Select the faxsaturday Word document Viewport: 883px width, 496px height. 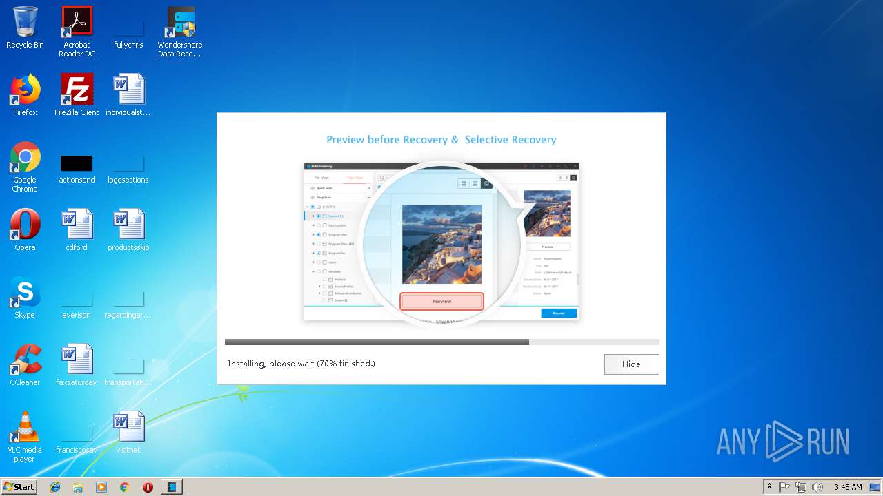click(77, 365)
